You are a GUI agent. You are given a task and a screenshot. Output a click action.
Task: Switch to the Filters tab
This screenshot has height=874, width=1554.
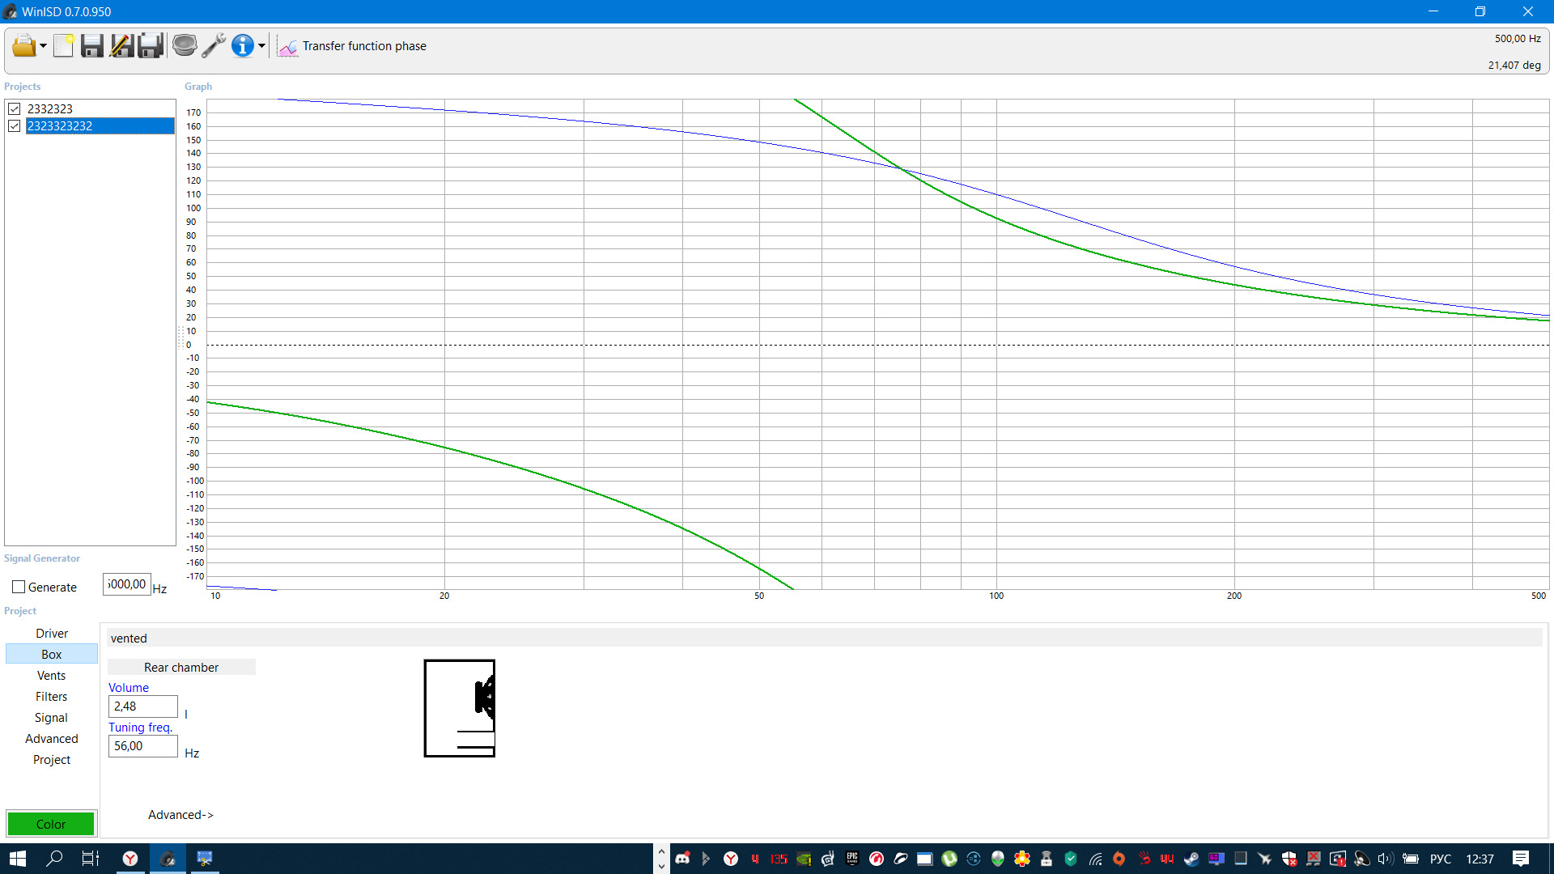pyautogui.click(x=52, y=696)
